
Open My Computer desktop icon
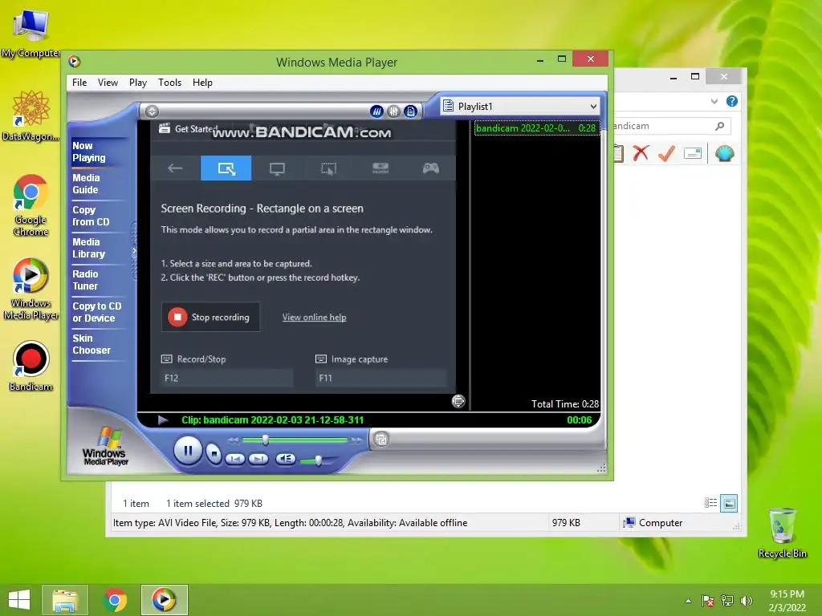coord(31,33)
